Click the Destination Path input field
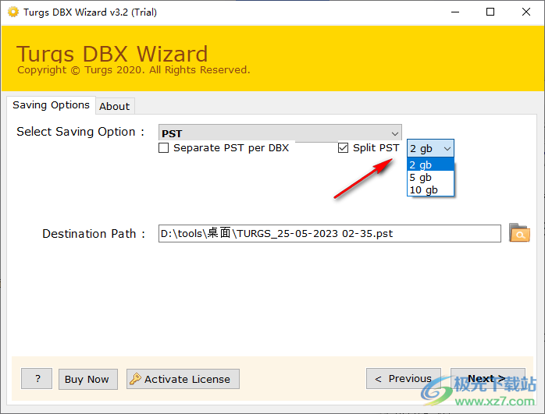Screen dimensions: 545x414 329,234
